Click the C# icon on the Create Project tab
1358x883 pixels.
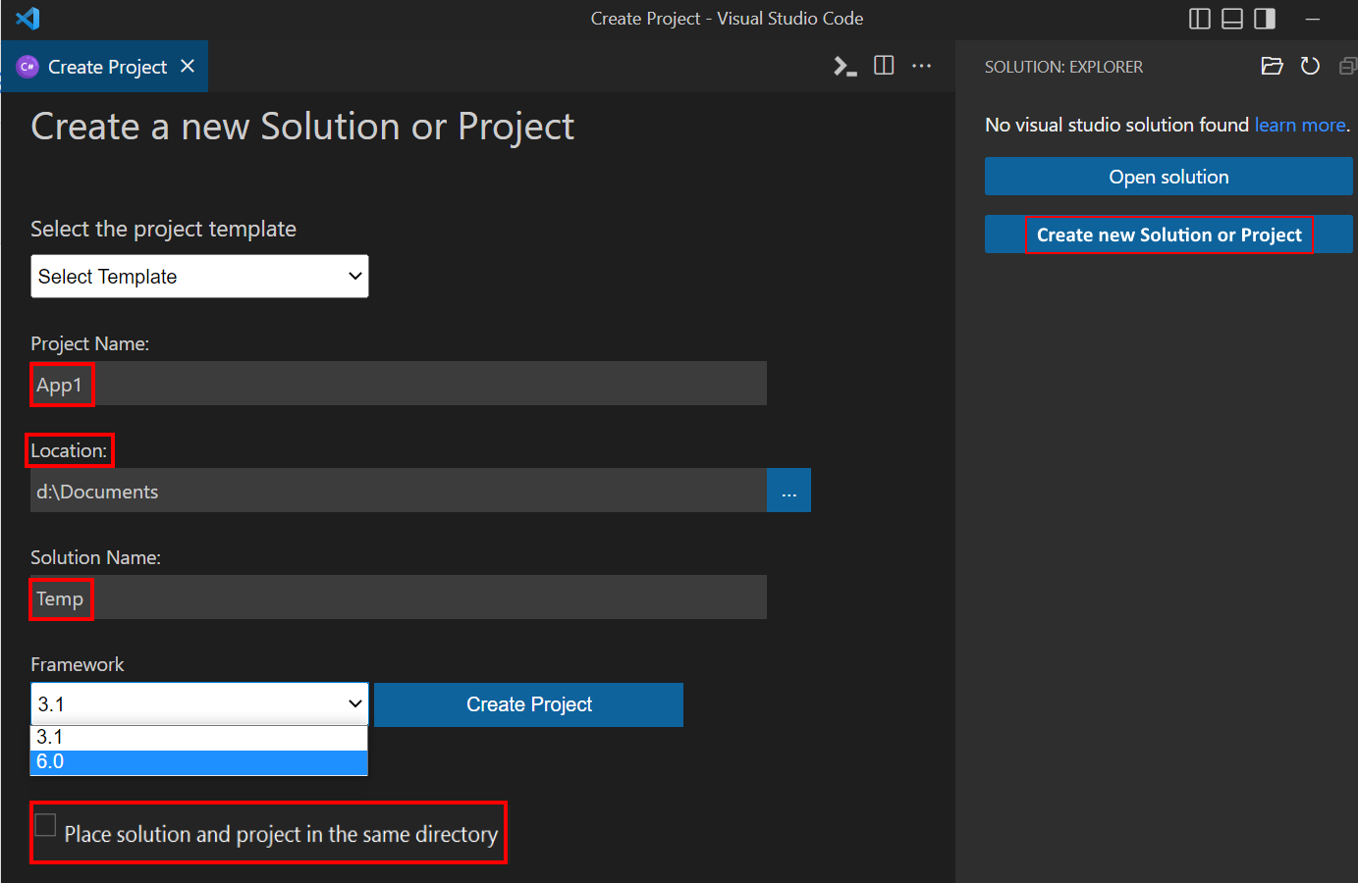pos(27,66)
